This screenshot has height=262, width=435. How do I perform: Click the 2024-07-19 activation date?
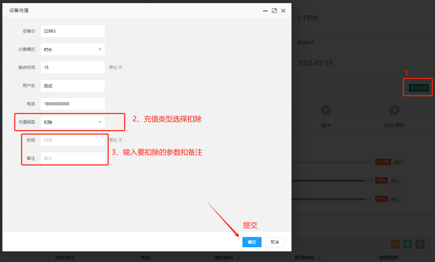click(x=315, y=63)
